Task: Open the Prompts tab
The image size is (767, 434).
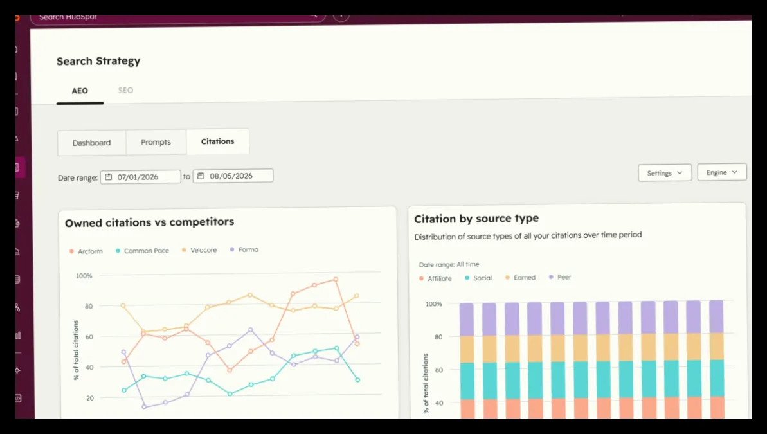Action: tap(156, 142)
